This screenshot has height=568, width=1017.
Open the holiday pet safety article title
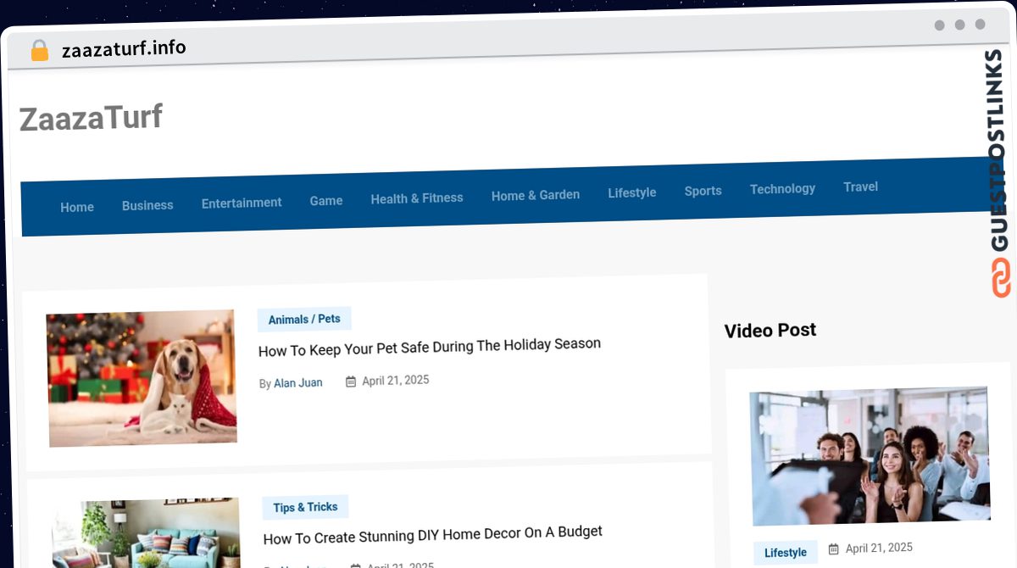coord(430,347)
